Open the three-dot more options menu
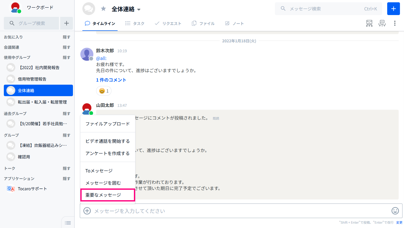404x228 pixels. [395, 23]
